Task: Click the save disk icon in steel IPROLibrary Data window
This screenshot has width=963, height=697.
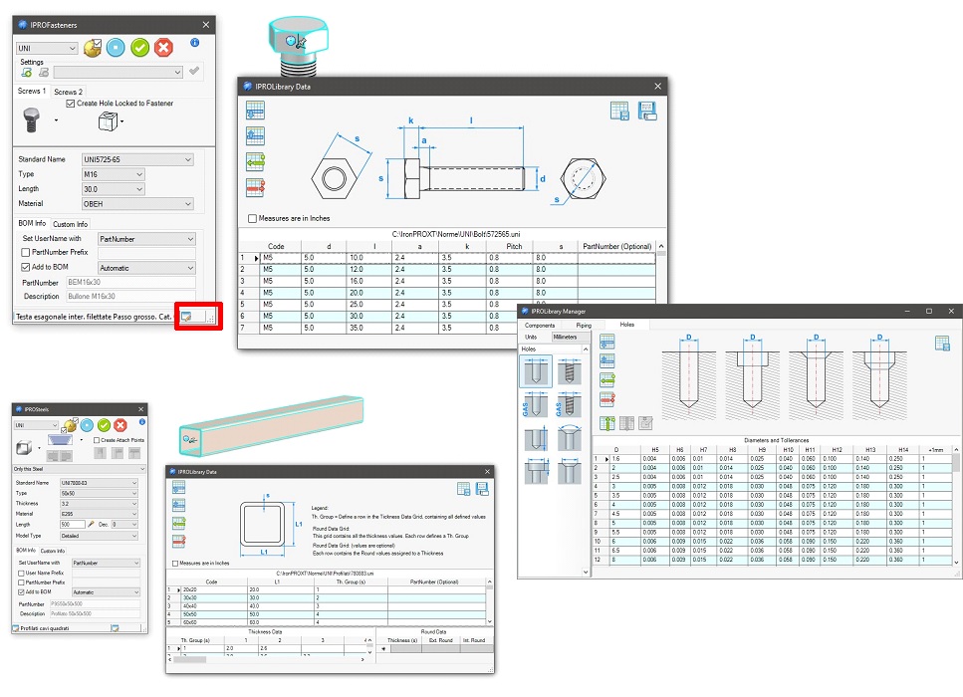Action: pyautogui.click(x=482, y=489)
